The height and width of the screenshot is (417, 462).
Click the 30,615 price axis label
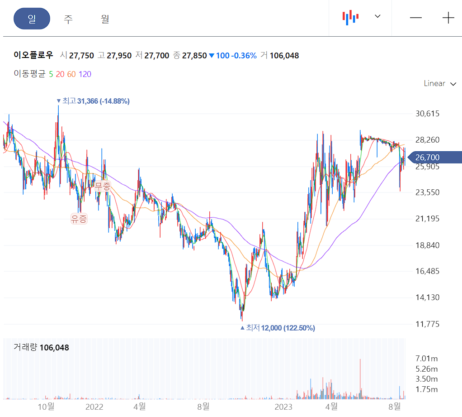427,114
